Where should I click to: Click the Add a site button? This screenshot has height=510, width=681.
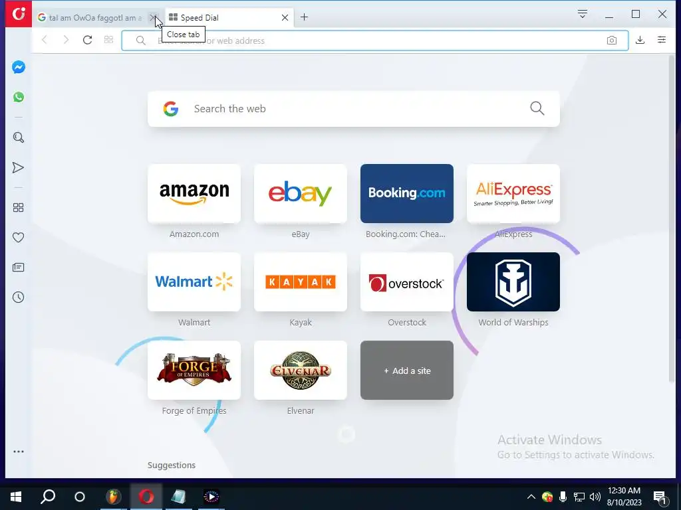pyautogui.click(x=407, y=371)
